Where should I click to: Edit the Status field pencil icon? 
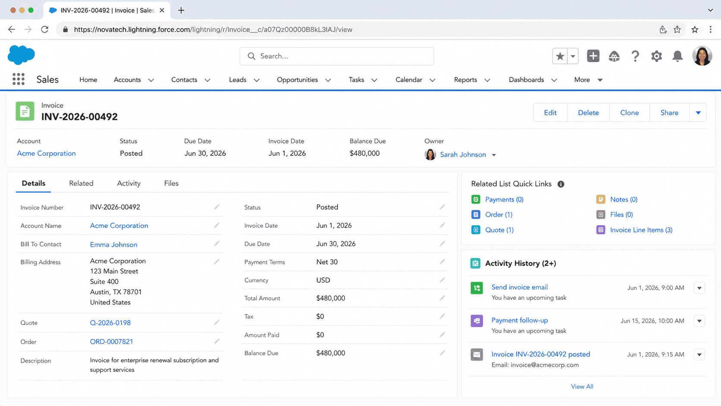[442, 207]
